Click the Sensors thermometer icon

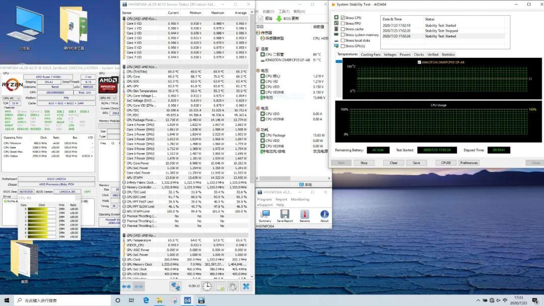[x=305, y=215]
